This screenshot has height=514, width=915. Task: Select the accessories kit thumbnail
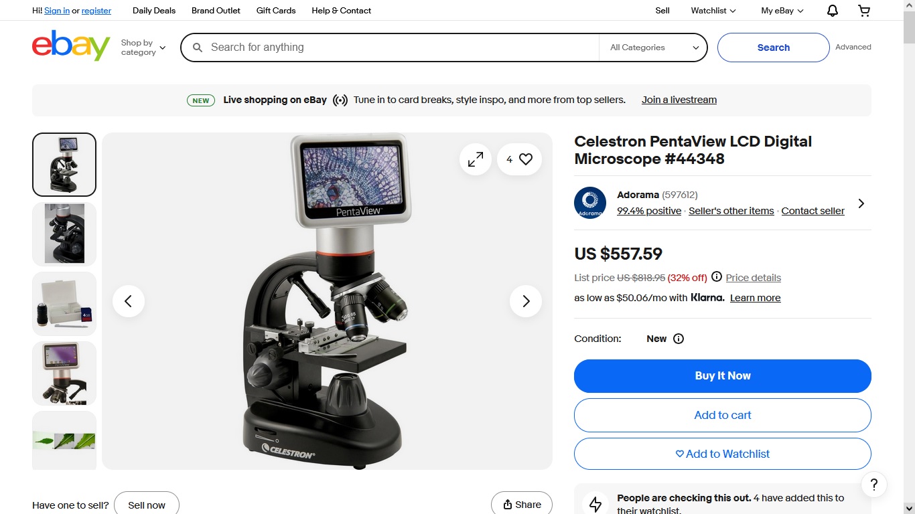[x=64, y=304]
